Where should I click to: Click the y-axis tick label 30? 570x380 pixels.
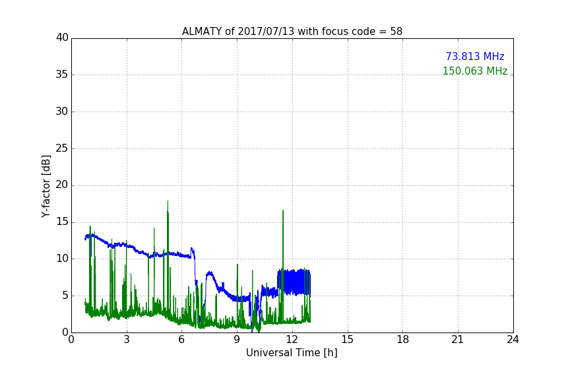[x=62, y=111]
